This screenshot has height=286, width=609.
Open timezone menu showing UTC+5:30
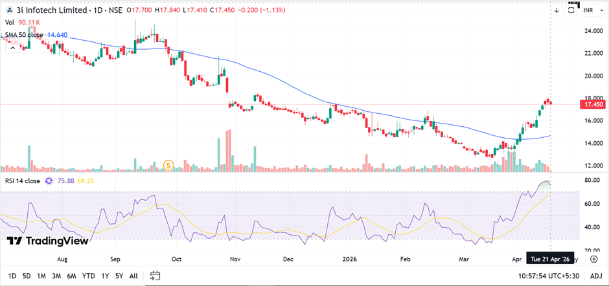[547, 276]
